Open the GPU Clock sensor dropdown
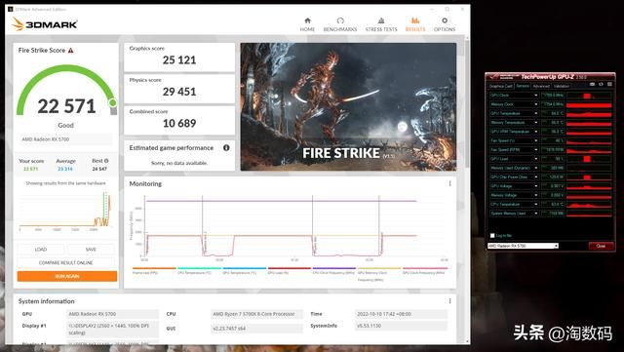624x352 pixels. point(536,96)
